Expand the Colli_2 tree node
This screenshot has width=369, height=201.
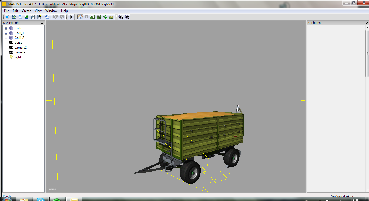6,38
